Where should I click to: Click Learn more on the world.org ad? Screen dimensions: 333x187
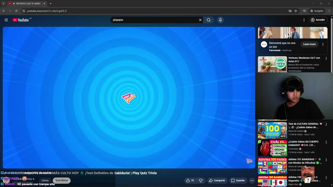point(309,44)
